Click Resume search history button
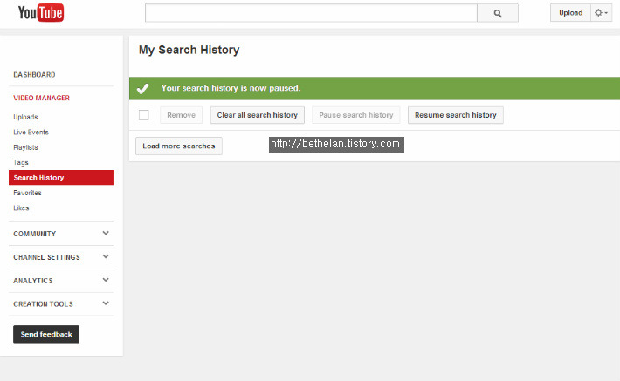This screenshot has height=381, width=620. (x=456, y=115)
